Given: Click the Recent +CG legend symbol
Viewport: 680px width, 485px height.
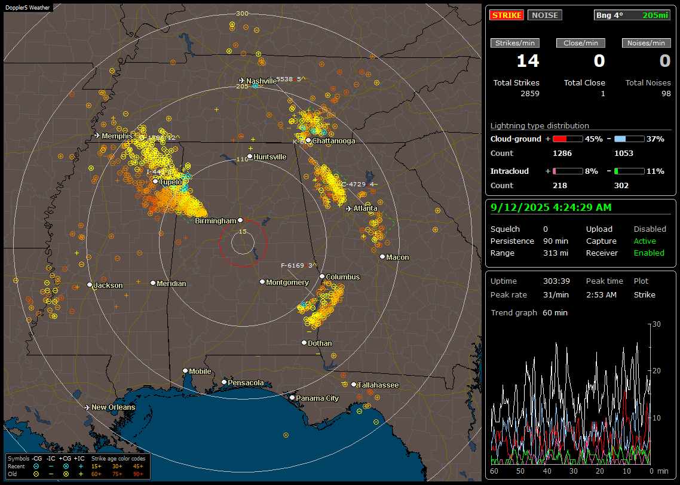Looking at the screenshot, I should pos(66,466).
